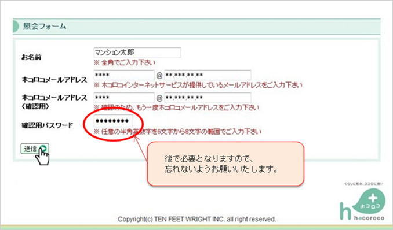
Task: Click the note asking to re-enter the email
Action: click(x=176, y=107)
